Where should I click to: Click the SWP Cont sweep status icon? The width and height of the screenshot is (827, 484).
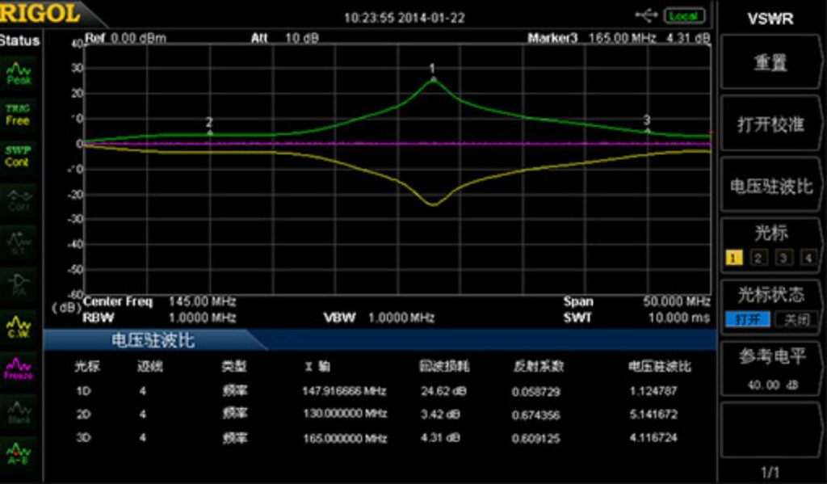pyautogui.click(x=18, y=156)
